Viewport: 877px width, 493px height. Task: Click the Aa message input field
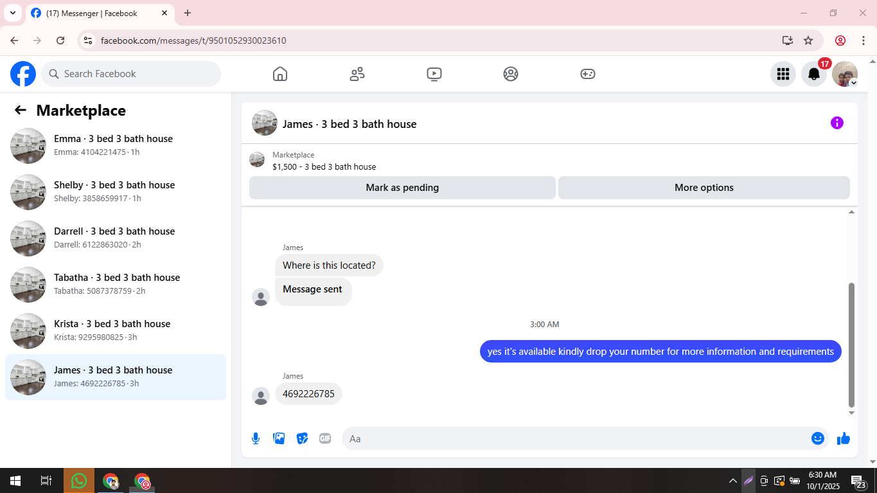coord(576,438)
